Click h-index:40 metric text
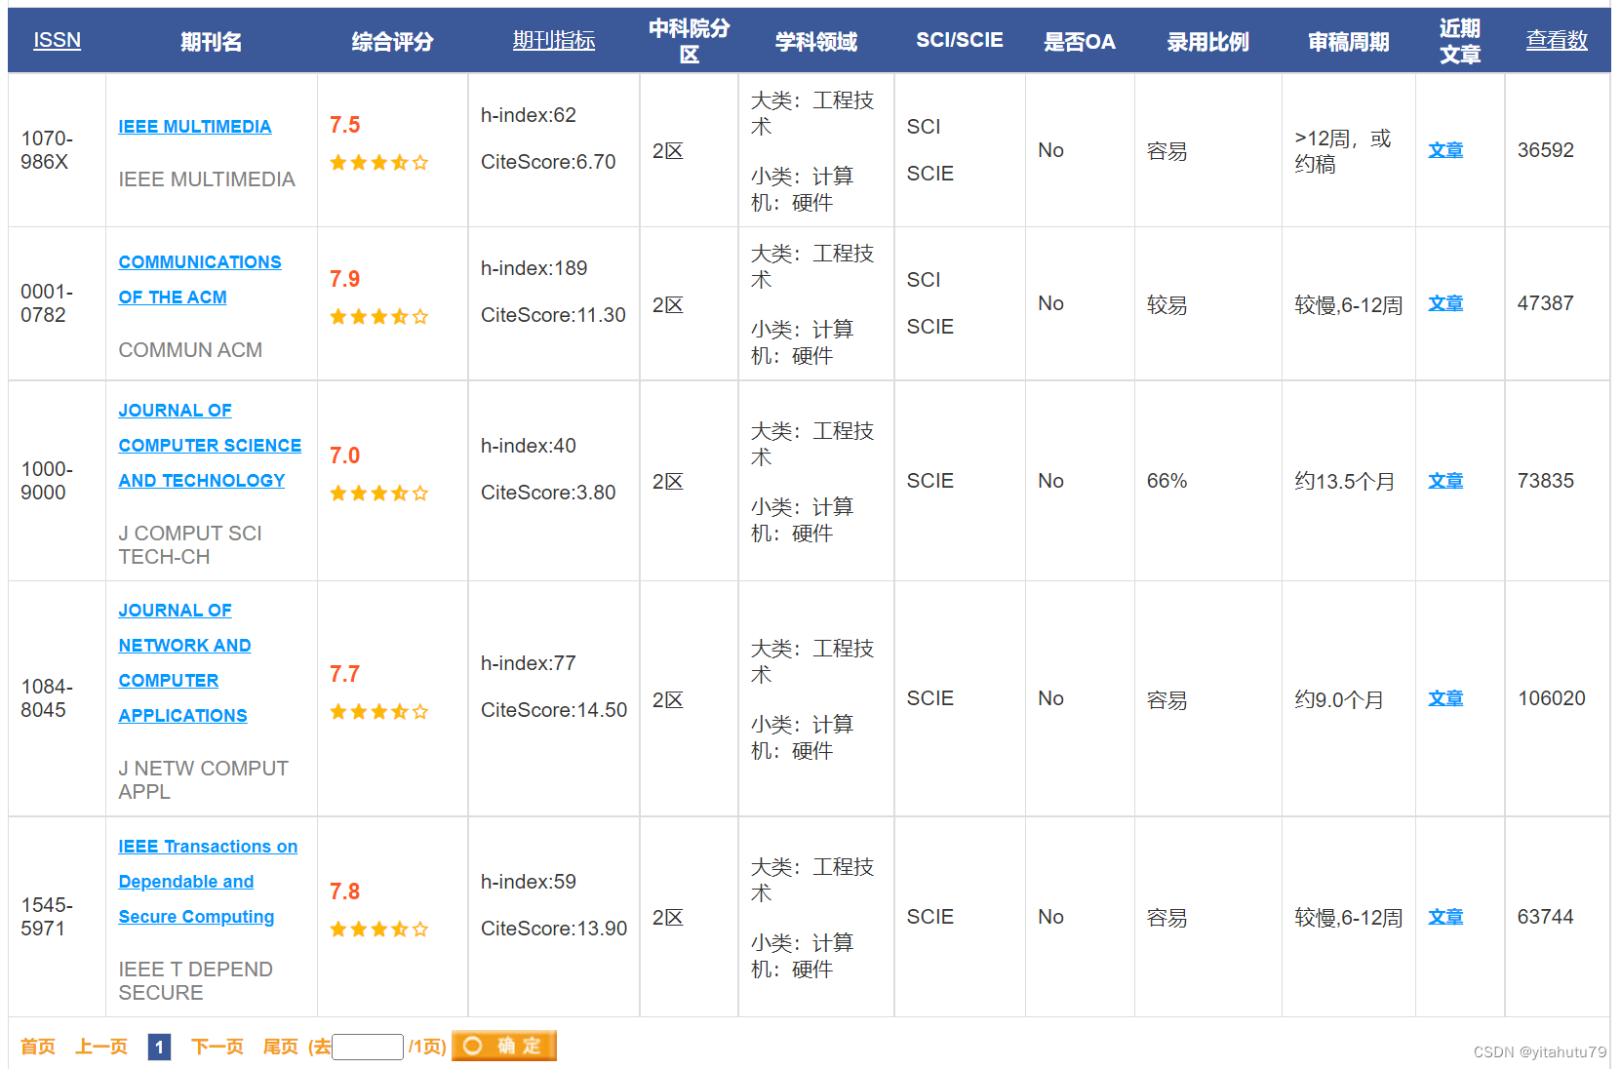The height and width of the screenshot is (1069, 1621). coord(529,446)
